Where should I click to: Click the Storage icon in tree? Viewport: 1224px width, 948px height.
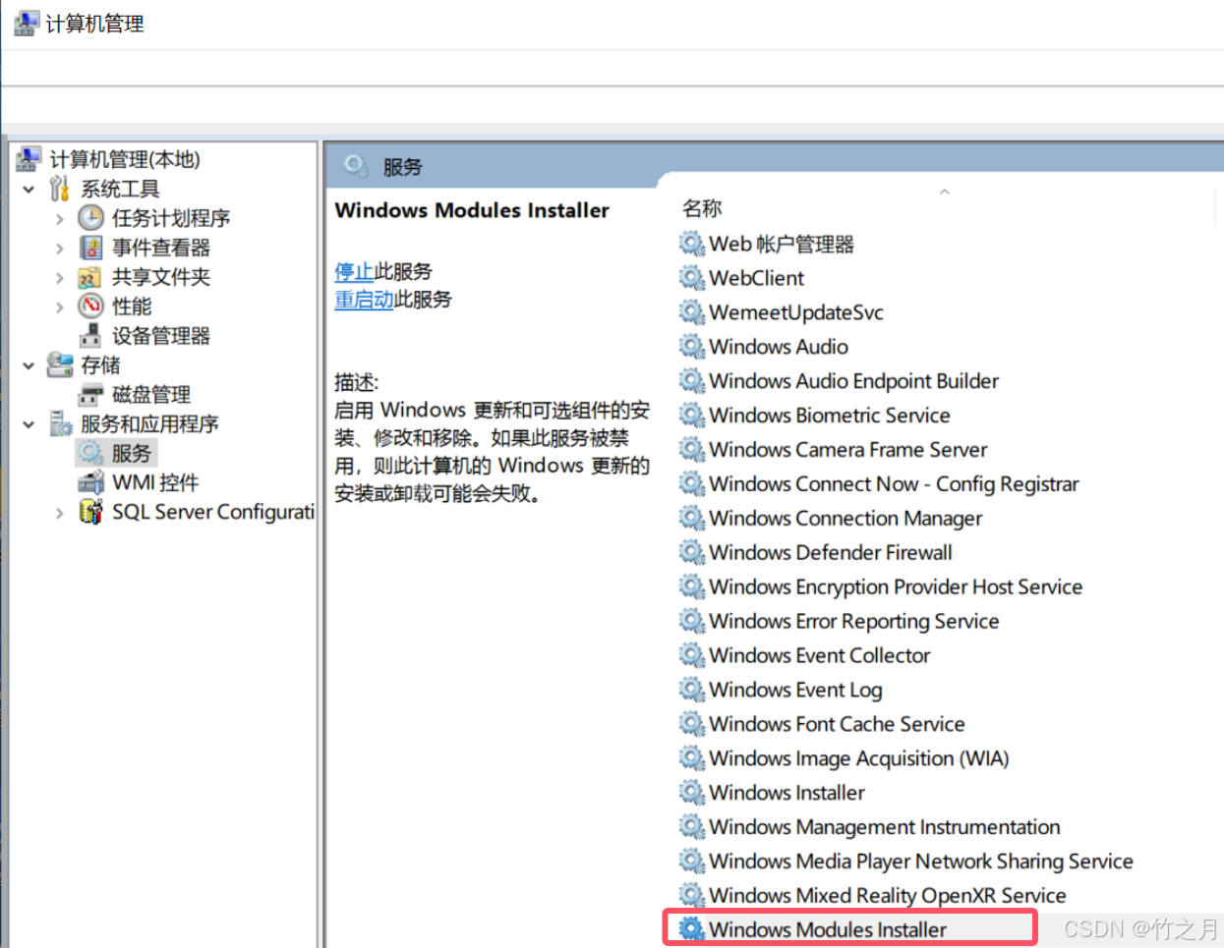pos(60,364)
